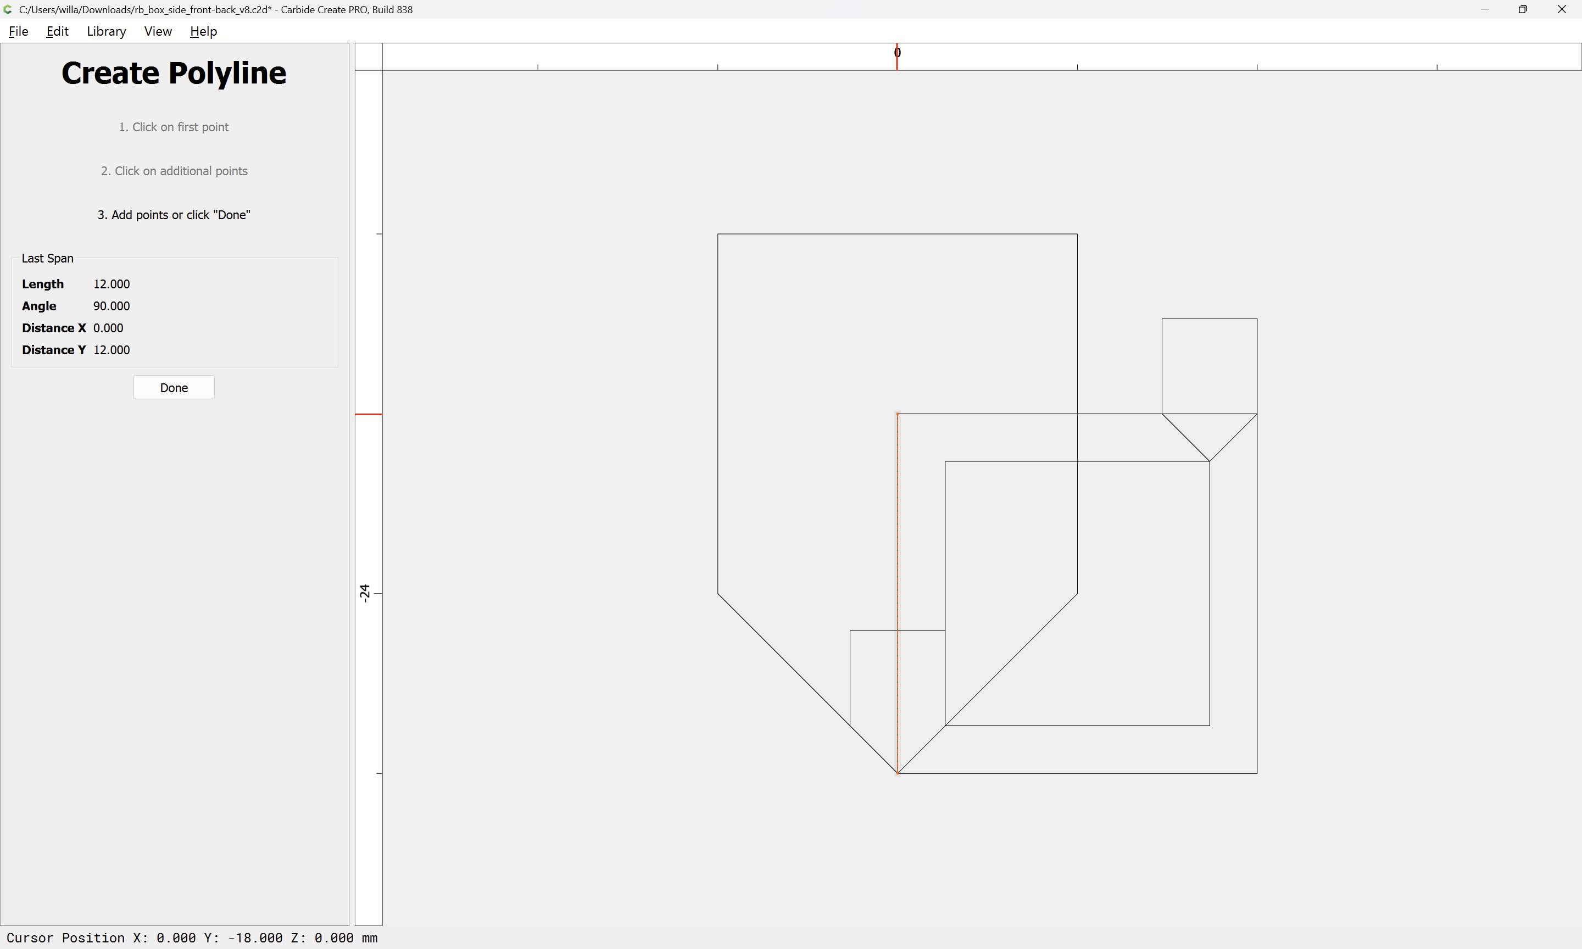
Task: Click the red origin marker on the left ruler
Action: coord(369,415)
